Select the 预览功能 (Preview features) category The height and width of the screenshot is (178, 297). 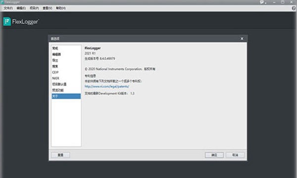tap(66, 90)
